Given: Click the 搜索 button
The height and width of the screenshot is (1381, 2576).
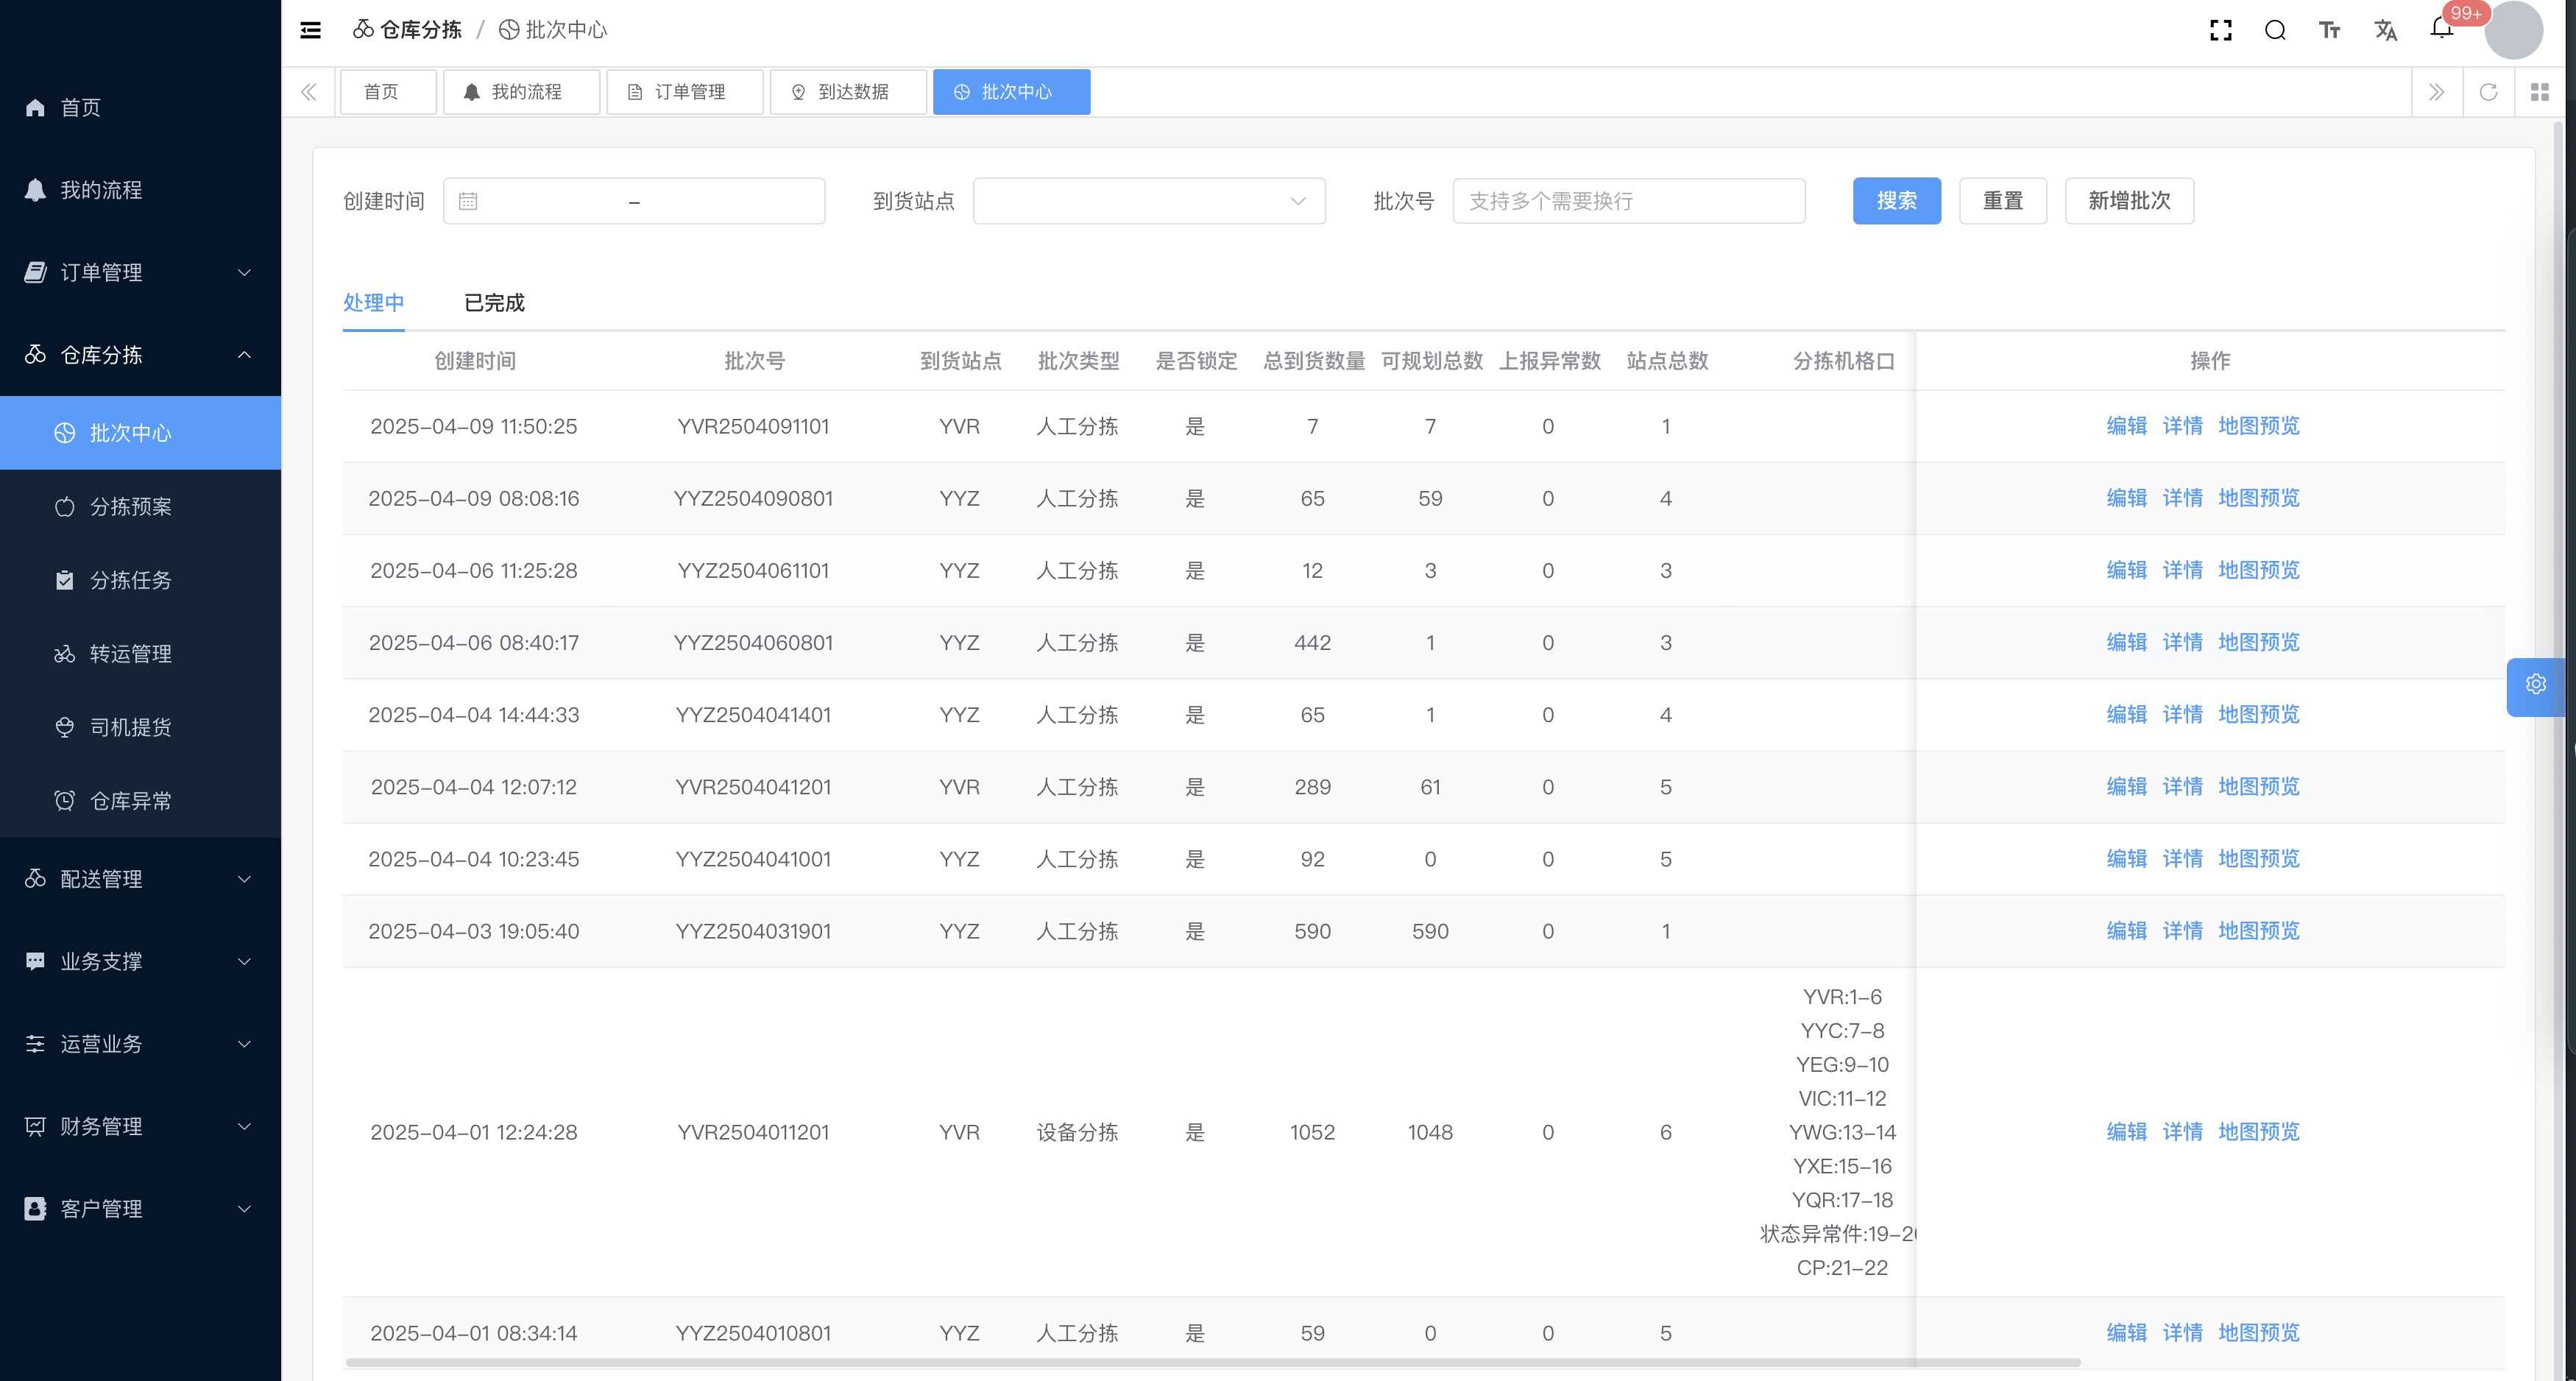Looking at the screenshot, I should (x=1896, y=201).
